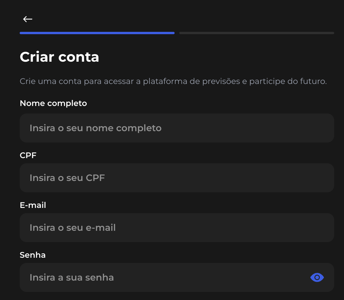Image resolution: width=344 pixels, height=300 pixels.
Task: Click the "Insira a sua senha" placeholder
Action: tap(72, 277)
